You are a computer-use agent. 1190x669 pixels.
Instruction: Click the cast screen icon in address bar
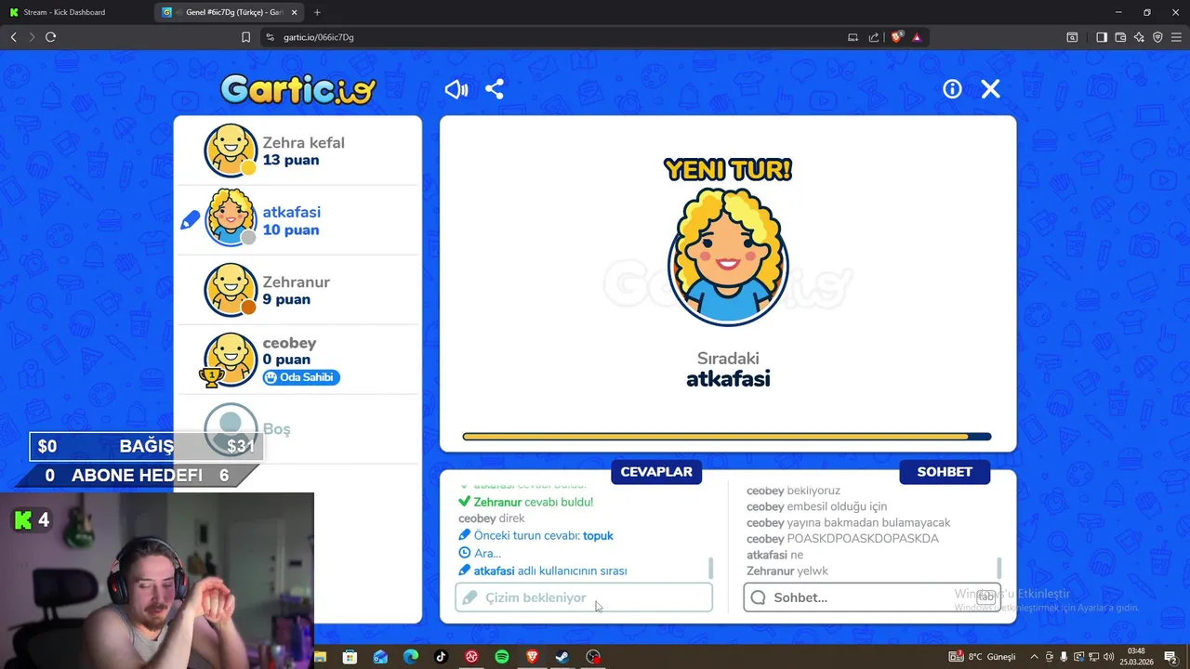click(x=853, y=37)
